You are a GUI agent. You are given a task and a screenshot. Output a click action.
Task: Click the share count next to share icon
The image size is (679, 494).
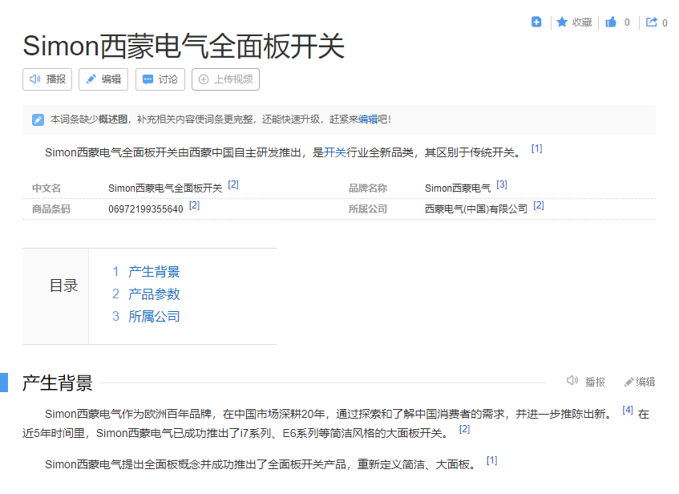tap(665, 23)
